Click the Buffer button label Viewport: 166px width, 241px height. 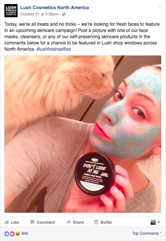(106, 222)
